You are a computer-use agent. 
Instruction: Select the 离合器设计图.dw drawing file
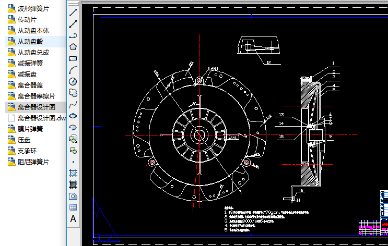(37, 118)
